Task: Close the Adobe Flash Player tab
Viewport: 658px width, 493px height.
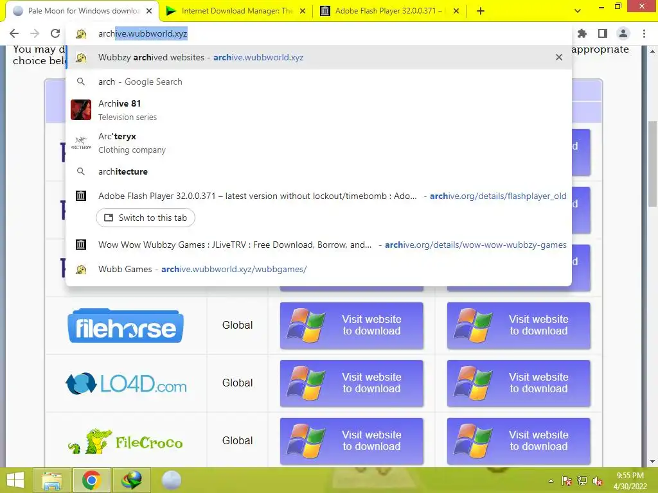Action: pos(456,11)
